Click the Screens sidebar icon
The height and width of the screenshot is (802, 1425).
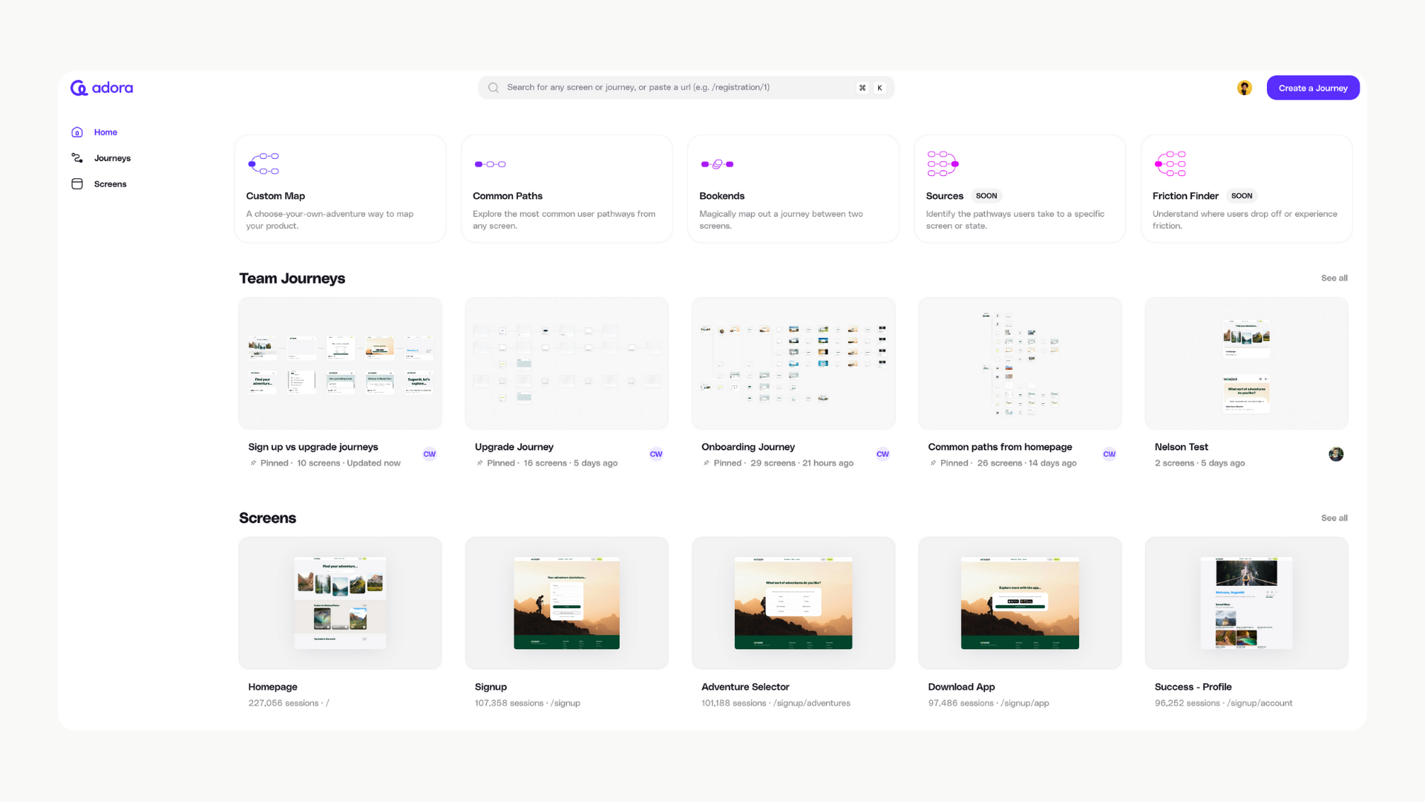pos(77,184)
